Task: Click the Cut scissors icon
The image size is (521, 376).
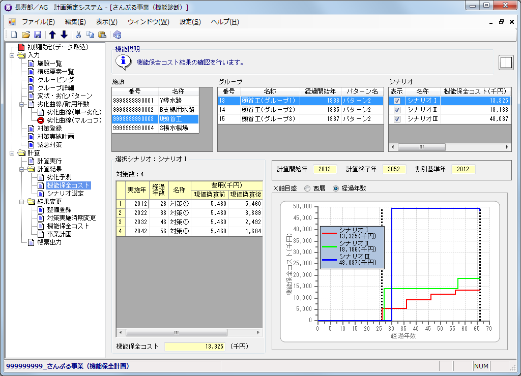Action: tap(79, 35)
